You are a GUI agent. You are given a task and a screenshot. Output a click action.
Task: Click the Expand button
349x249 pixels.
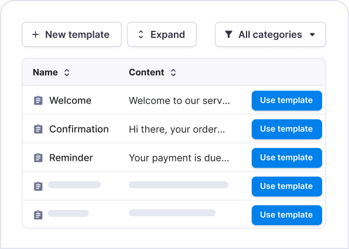click(162, 34)
